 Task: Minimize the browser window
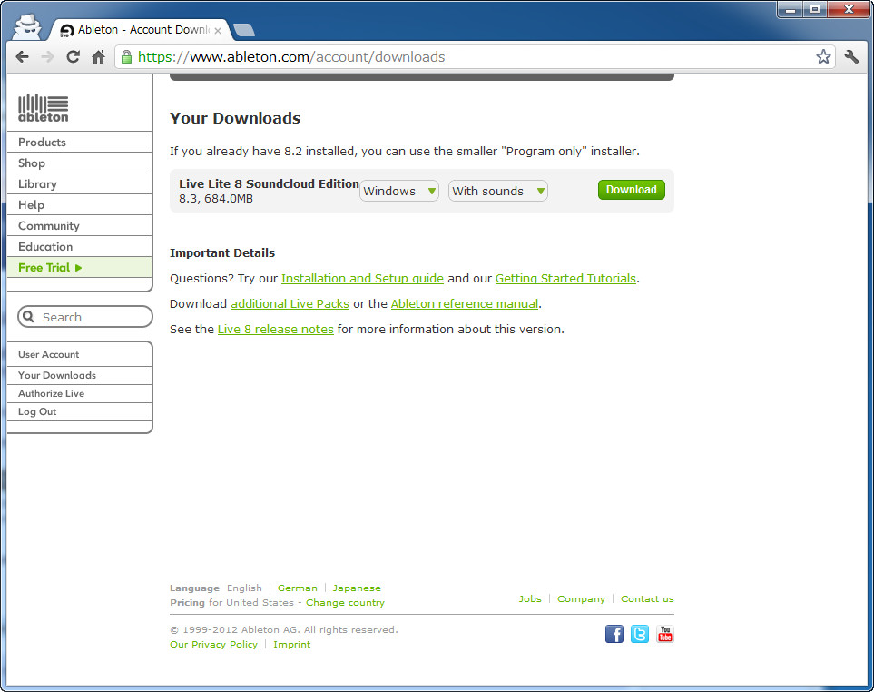click(790, 9)
